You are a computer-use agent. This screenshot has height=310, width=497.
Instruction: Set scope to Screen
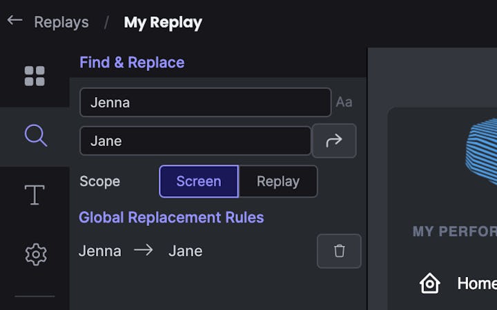point(199,181)
